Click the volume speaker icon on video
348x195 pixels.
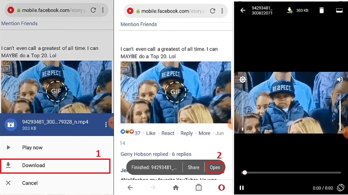[340, 79]
